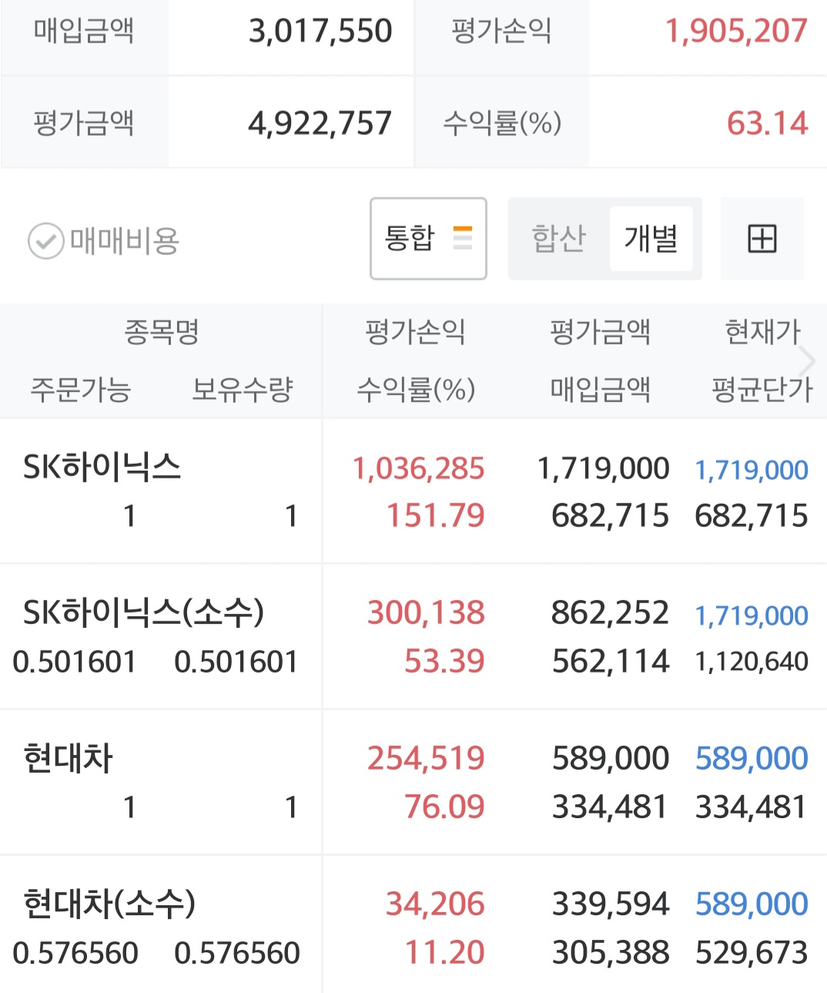The width and height of the screenshot is (827, 993).
Task: Switch to the 합산 tab
Action: tap(559, 239)
